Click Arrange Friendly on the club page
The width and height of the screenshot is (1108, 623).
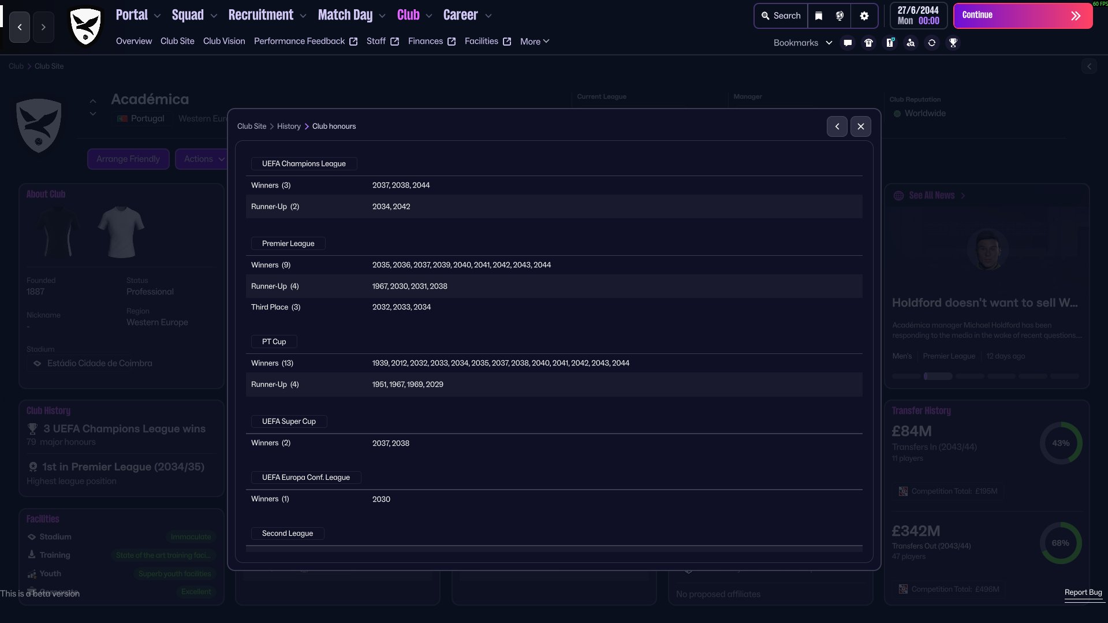point(128,159)
